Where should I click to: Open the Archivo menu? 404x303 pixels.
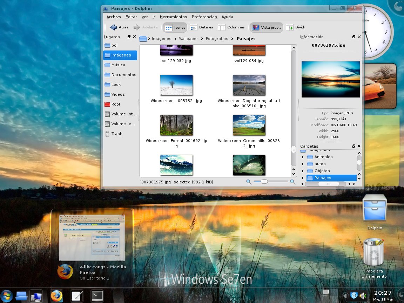[x=114, y=17]
